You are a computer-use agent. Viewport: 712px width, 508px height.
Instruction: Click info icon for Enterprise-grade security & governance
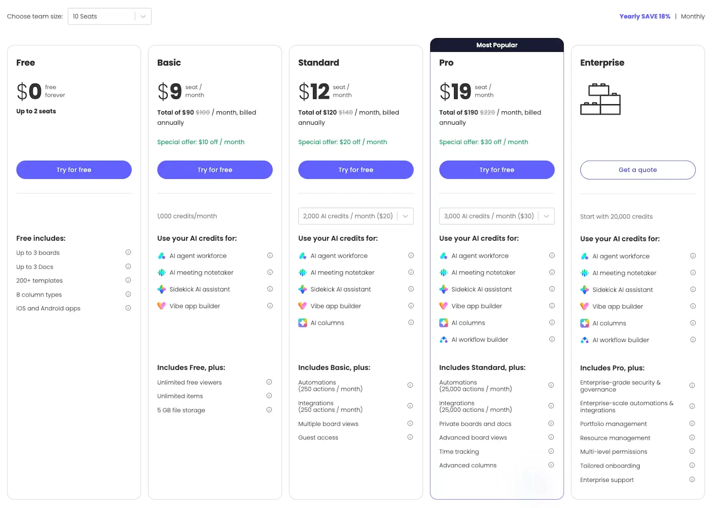click(x=692, y=385)
